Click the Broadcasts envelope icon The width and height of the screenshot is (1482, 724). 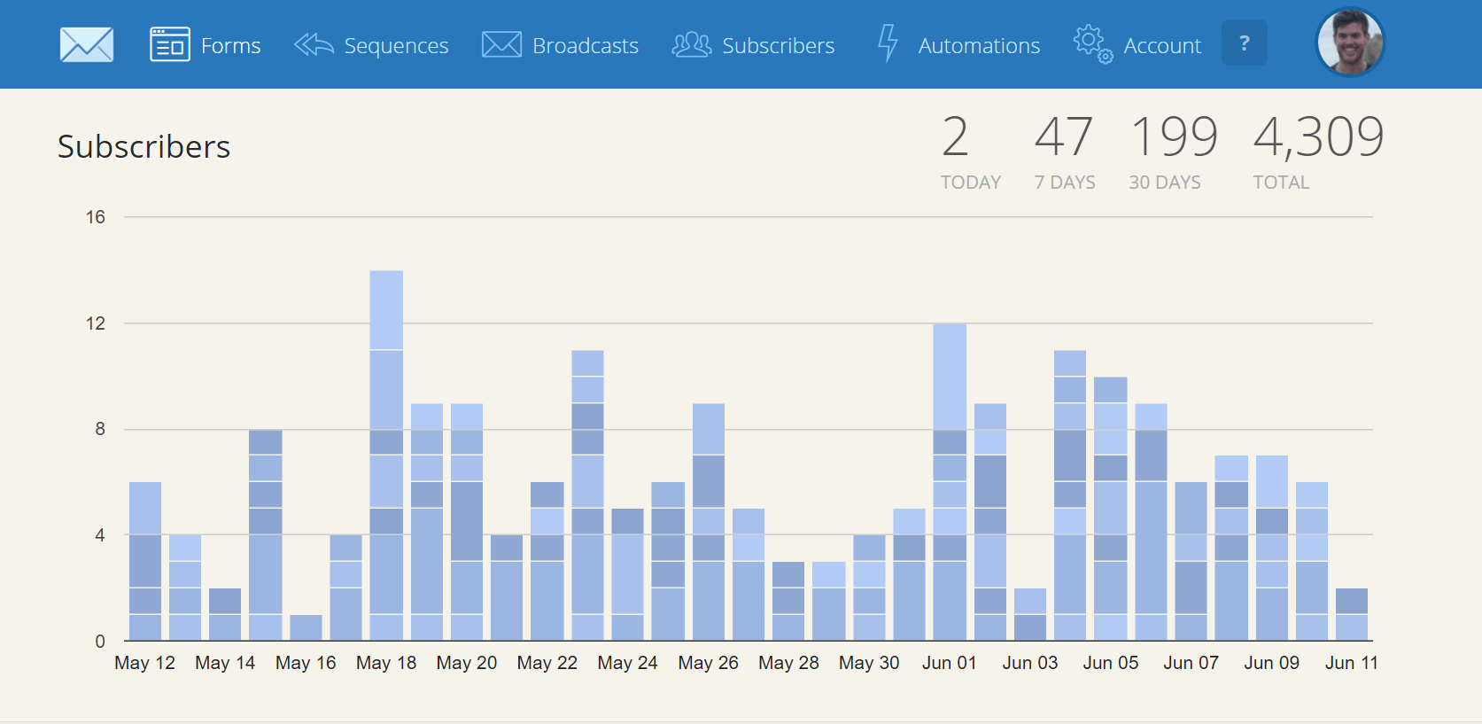(501, 44)
